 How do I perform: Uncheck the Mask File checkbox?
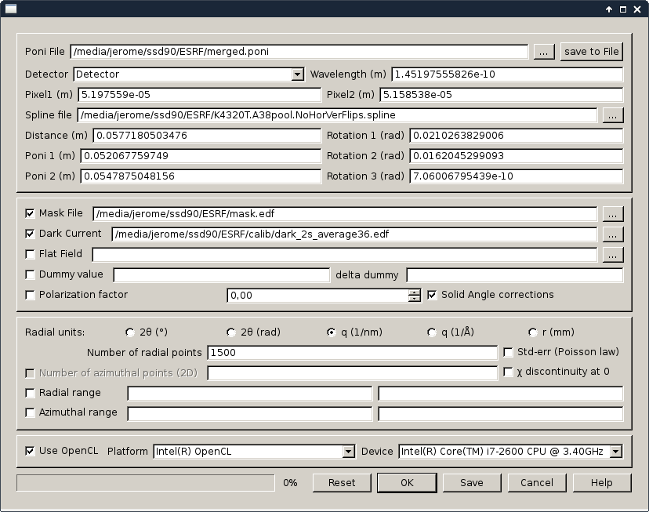[31, 213]
